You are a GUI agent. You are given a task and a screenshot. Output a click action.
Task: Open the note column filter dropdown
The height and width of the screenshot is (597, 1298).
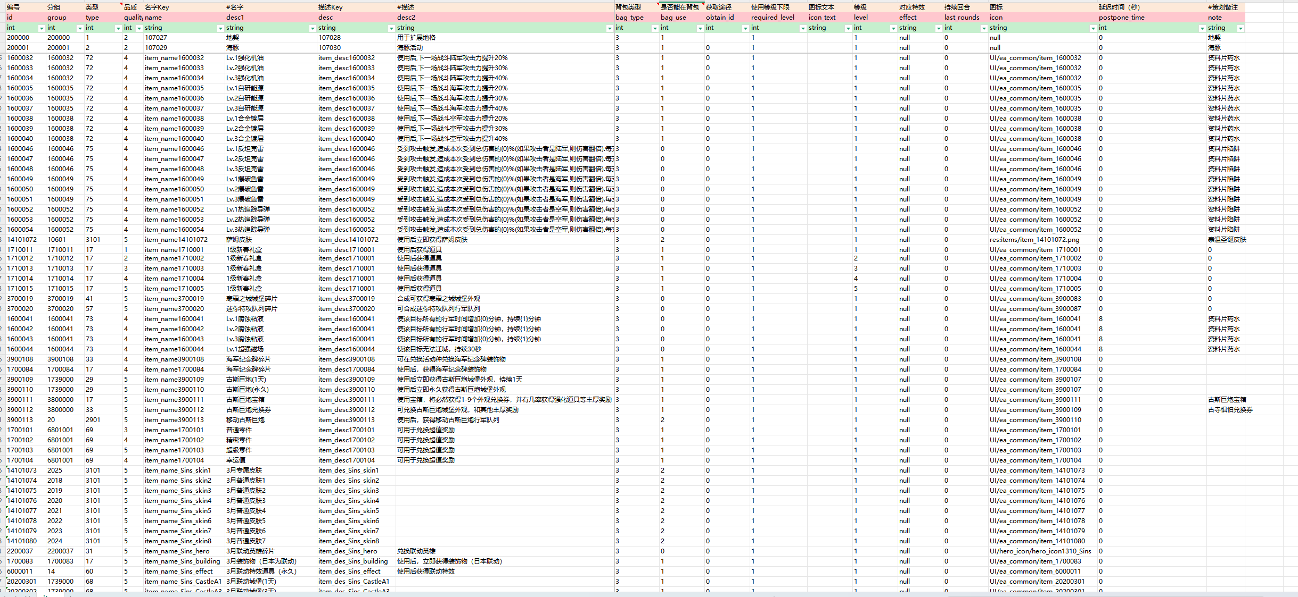tap(1241, 28)
